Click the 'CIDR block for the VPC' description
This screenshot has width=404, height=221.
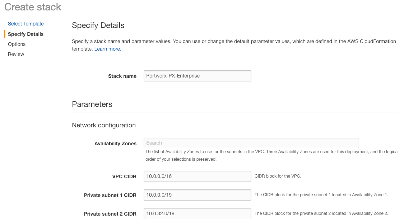278,176
